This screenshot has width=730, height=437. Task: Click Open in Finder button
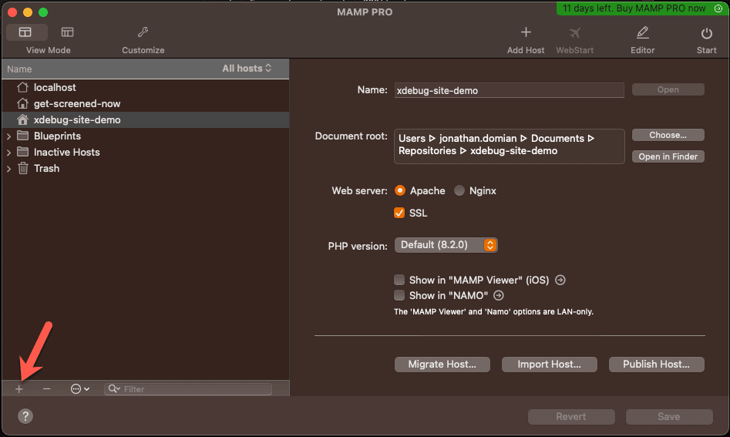click(668, 156)
